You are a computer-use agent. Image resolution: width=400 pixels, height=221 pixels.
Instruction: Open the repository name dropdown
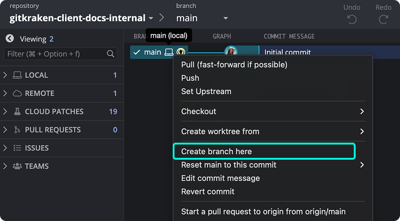[151, 18]
